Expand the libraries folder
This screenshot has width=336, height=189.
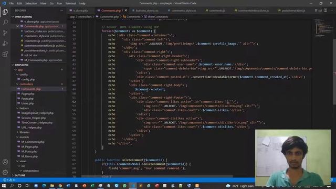click(25, 132)
